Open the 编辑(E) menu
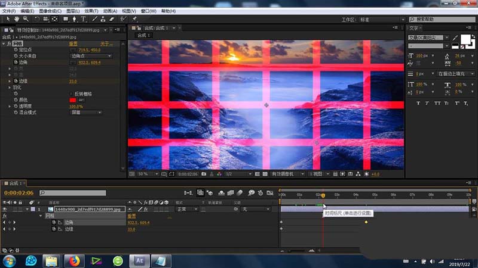The image size is (478, 268). (x=27, y=11)
